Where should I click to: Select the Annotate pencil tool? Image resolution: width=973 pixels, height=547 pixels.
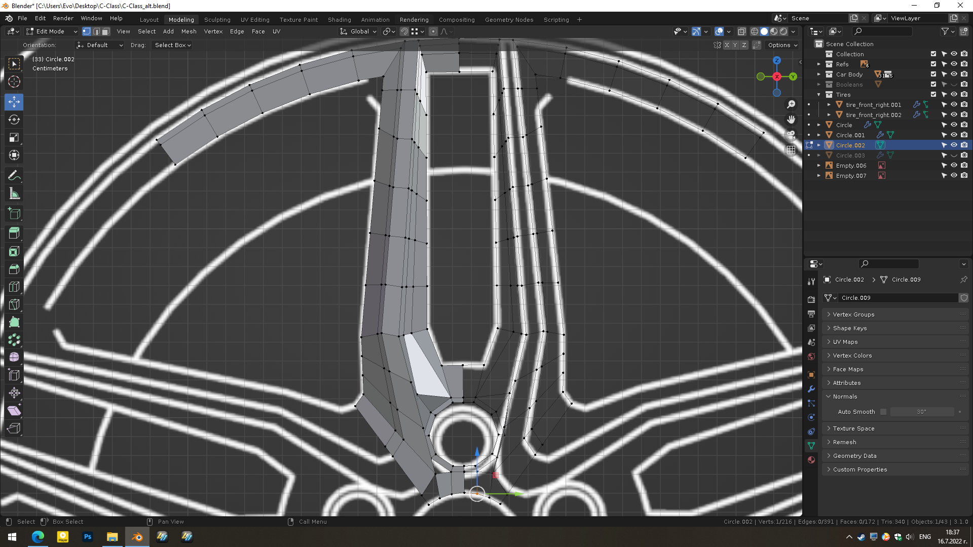pos(14,176)
